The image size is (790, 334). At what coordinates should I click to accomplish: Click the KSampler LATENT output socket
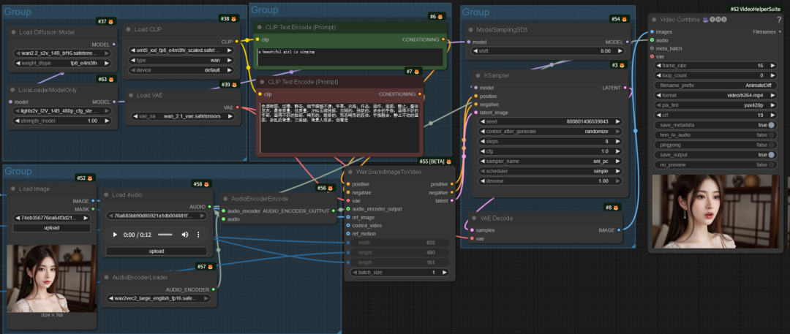pyautogui.click(x=625, y=88)
